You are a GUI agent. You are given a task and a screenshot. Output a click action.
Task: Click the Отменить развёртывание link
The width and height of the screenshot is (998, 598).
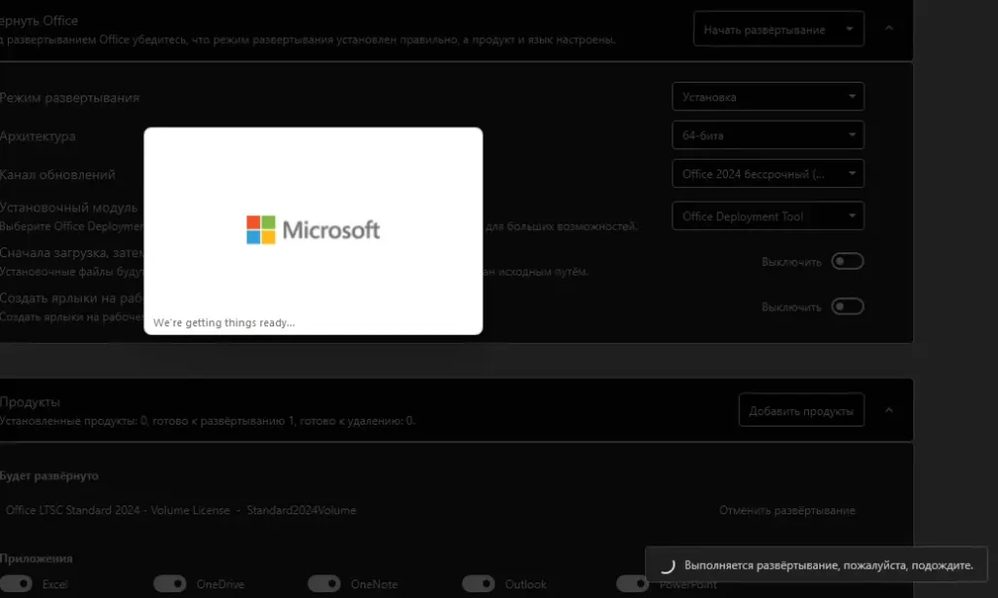(x=787, y=510)
